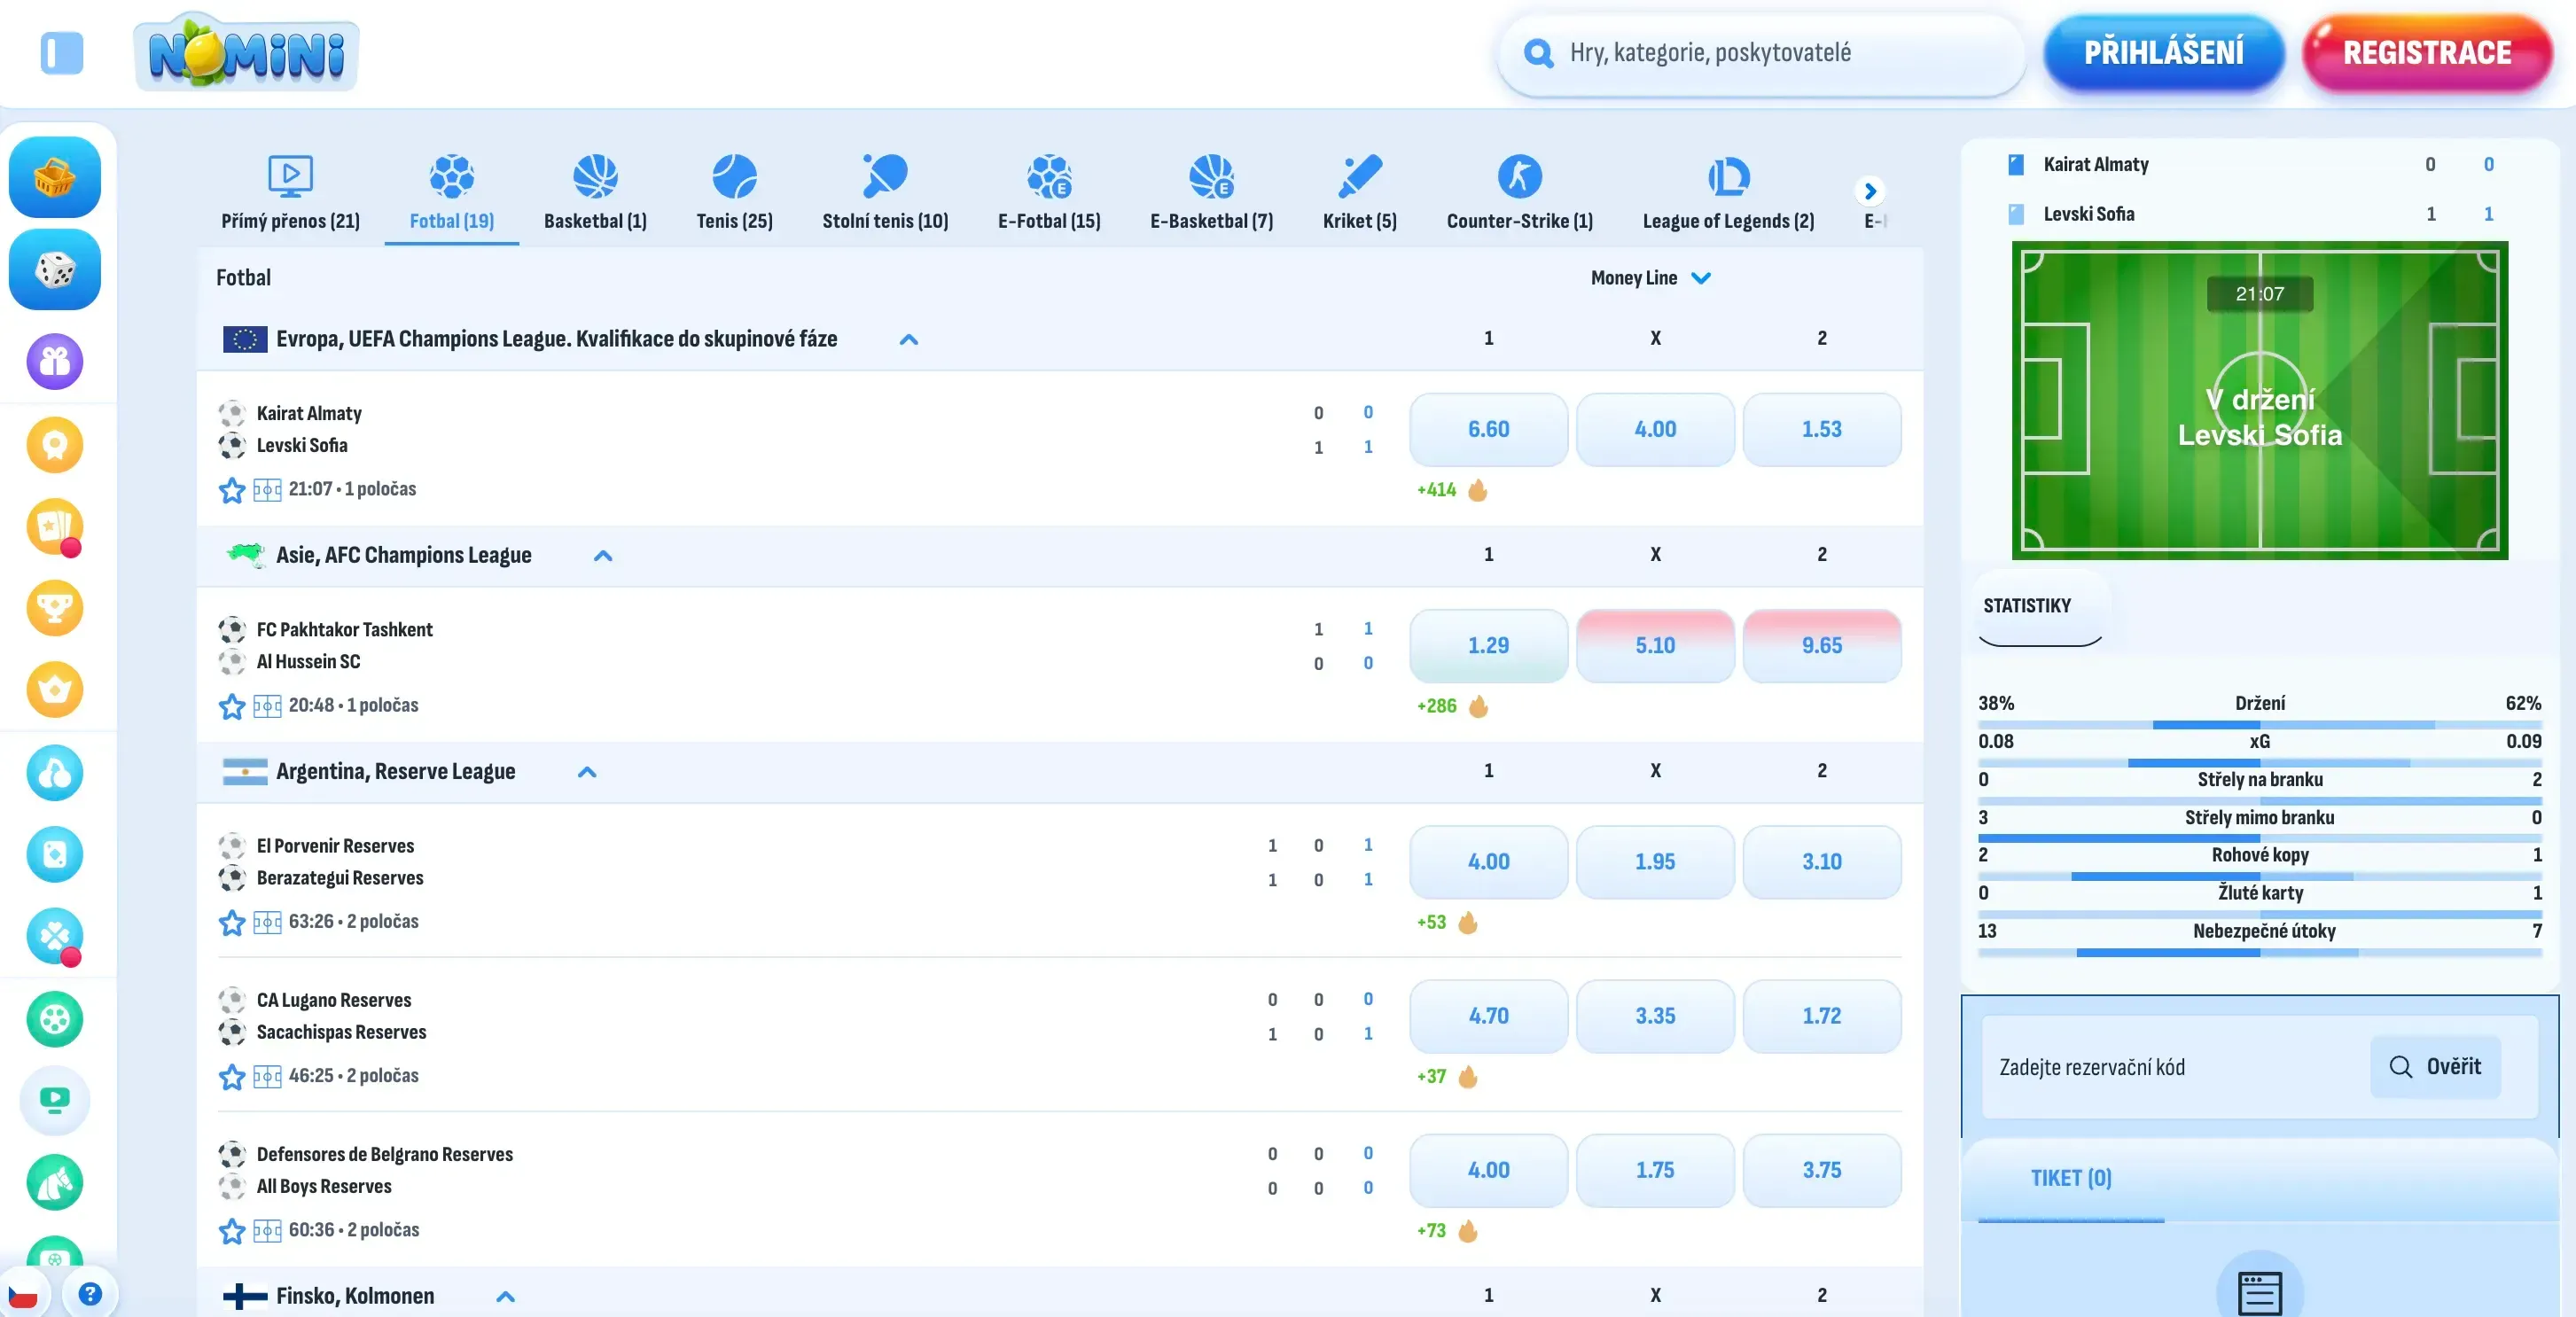Favorite the Kairat Almaty vs Levski Sofia match
The width and height of the screenshot is (2576, 1317).
tap(232, 490)
